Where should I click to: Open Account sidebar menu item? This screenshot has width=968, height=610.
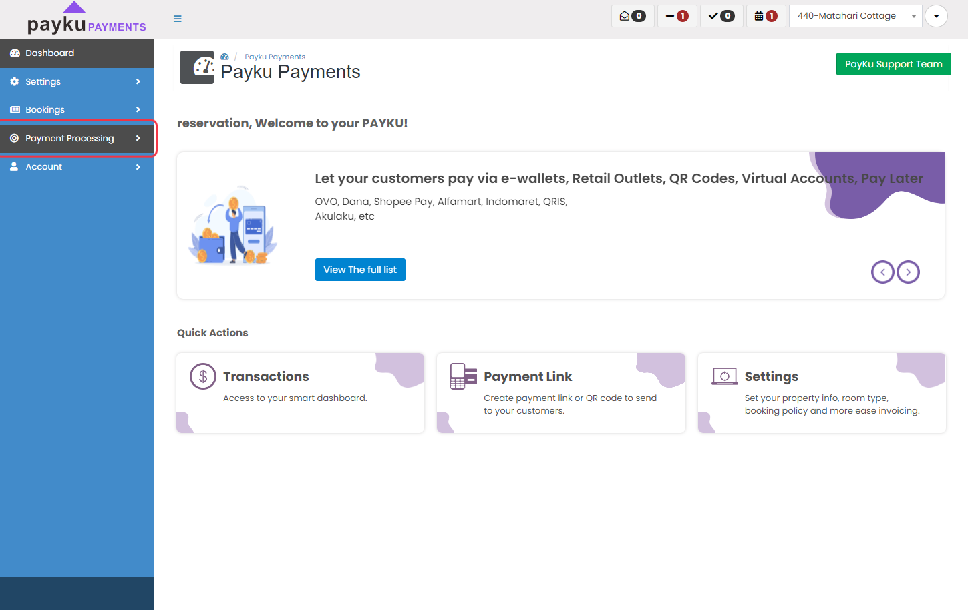click(x=77, y=166)
